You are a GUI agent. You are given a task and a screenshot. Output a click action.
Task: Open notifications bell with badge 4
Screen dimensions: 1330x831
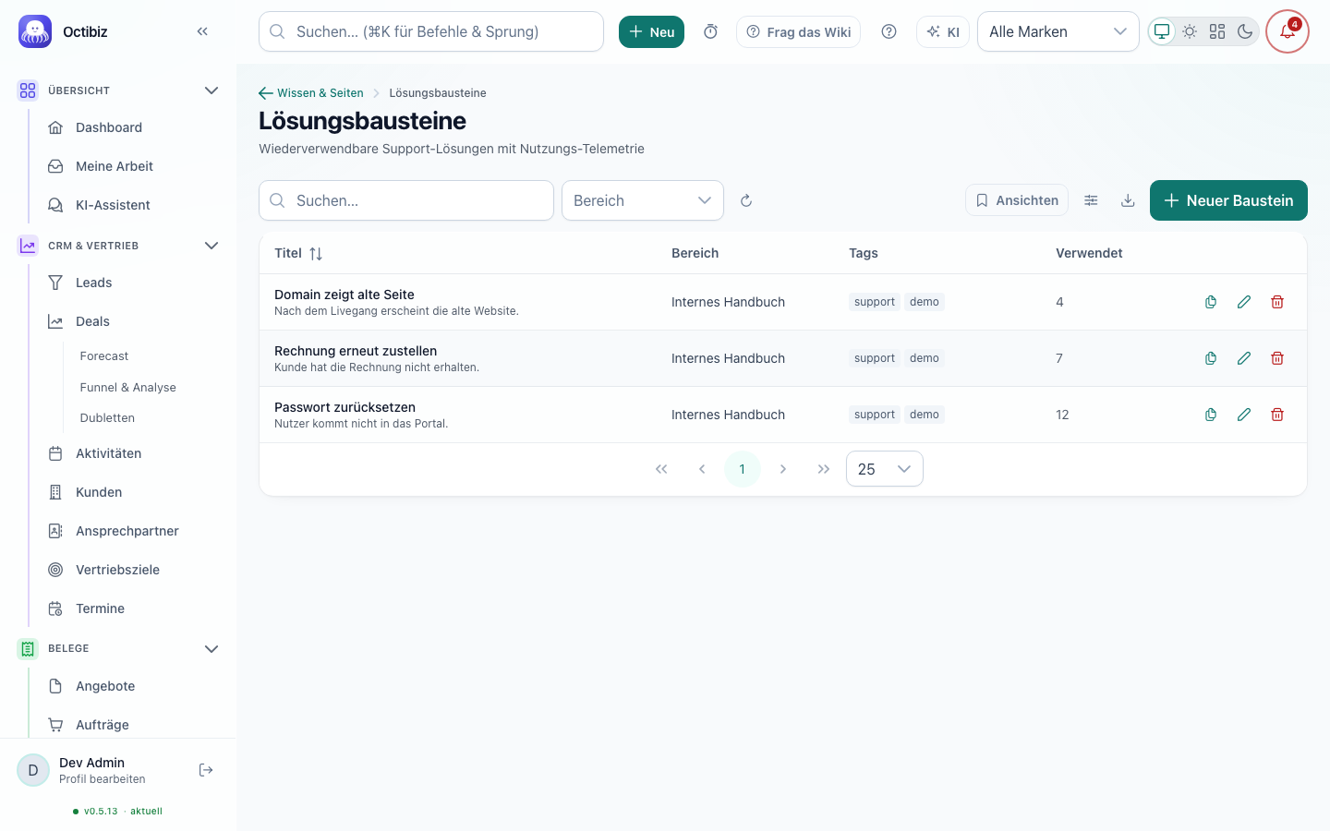(1287, 31)
